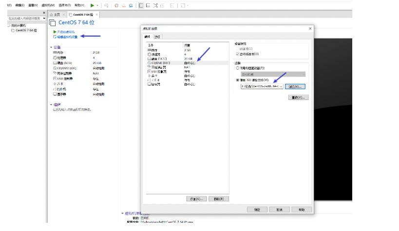The width and height of the screenshot is (399, 231).
Task: Click the take snapshot clock icon in toolbar
Action: (x=116, y=5)
